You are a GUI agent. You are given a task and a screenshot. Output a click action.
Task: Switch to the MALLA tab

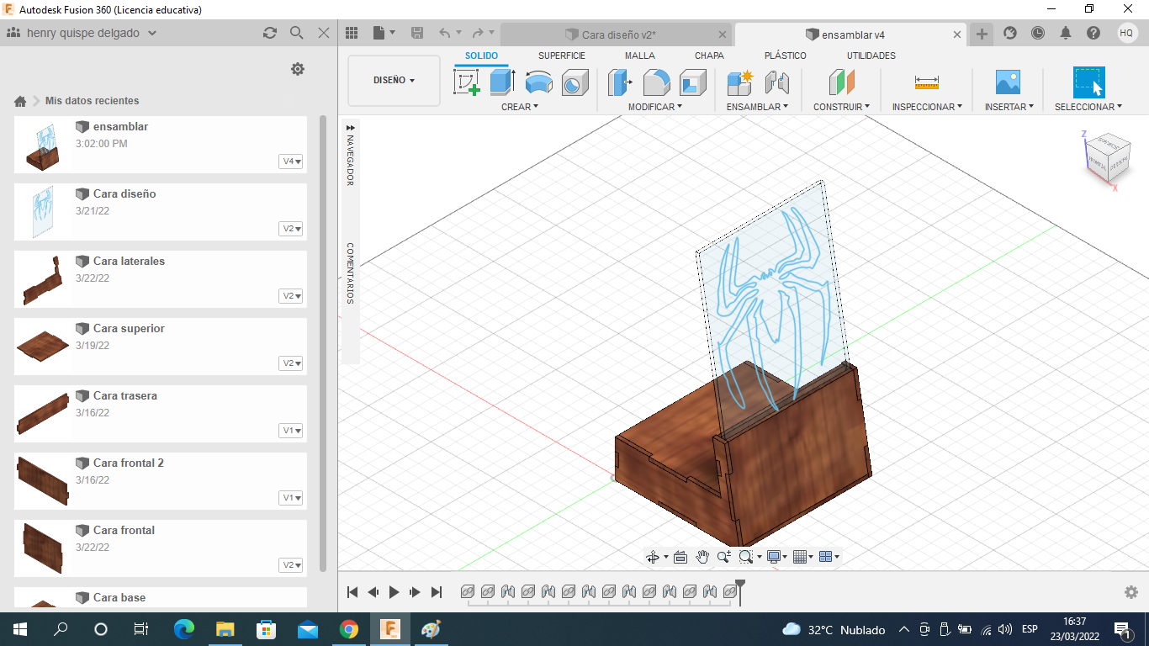(639, 56)
